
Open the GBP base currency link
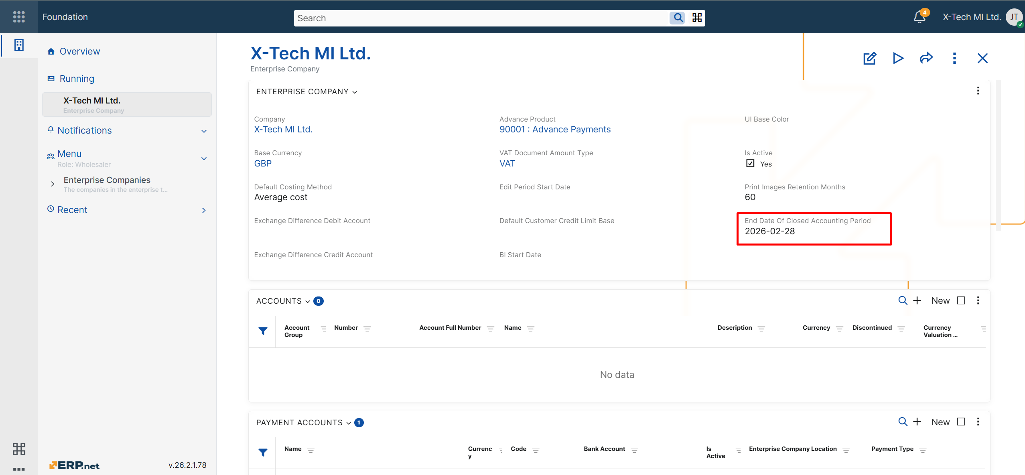(x=263, y=163)
